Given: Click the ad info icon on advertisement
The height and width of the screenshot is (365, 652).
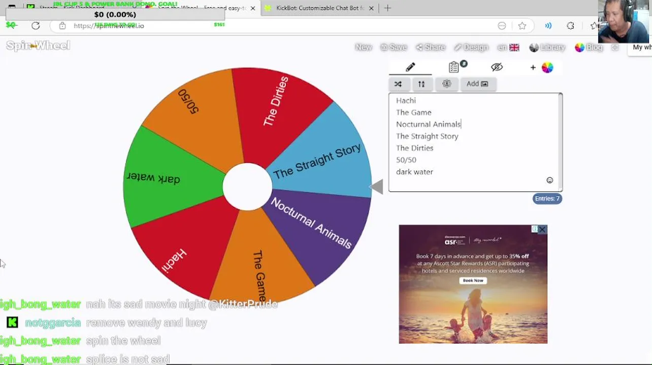Looking at the screenshot, I should point(535,230).
